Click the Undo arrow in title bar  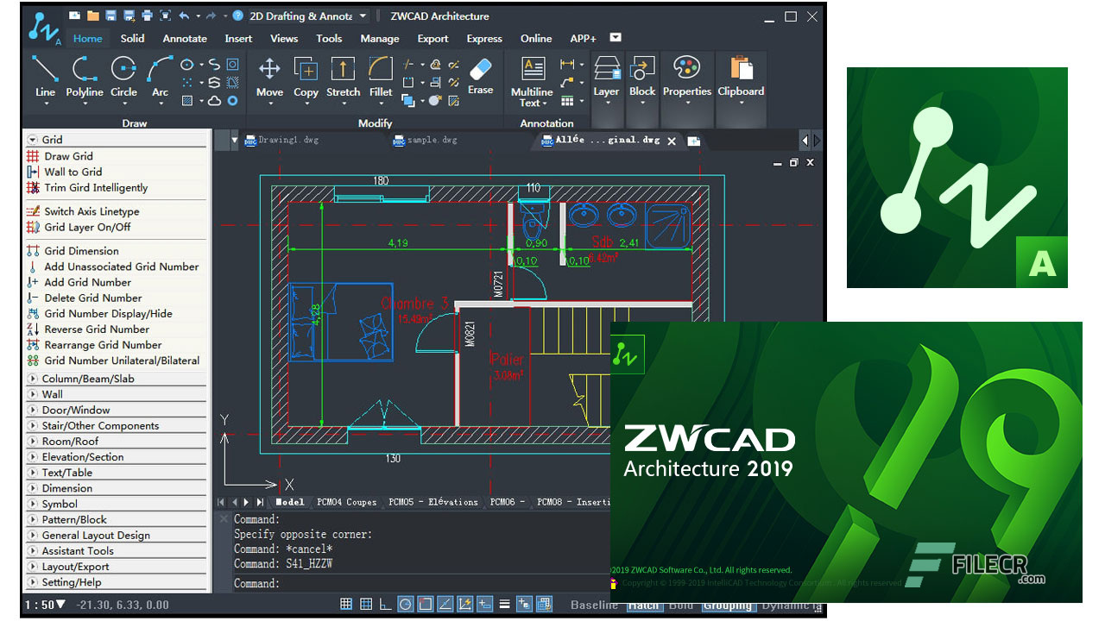tap(184, 16)
